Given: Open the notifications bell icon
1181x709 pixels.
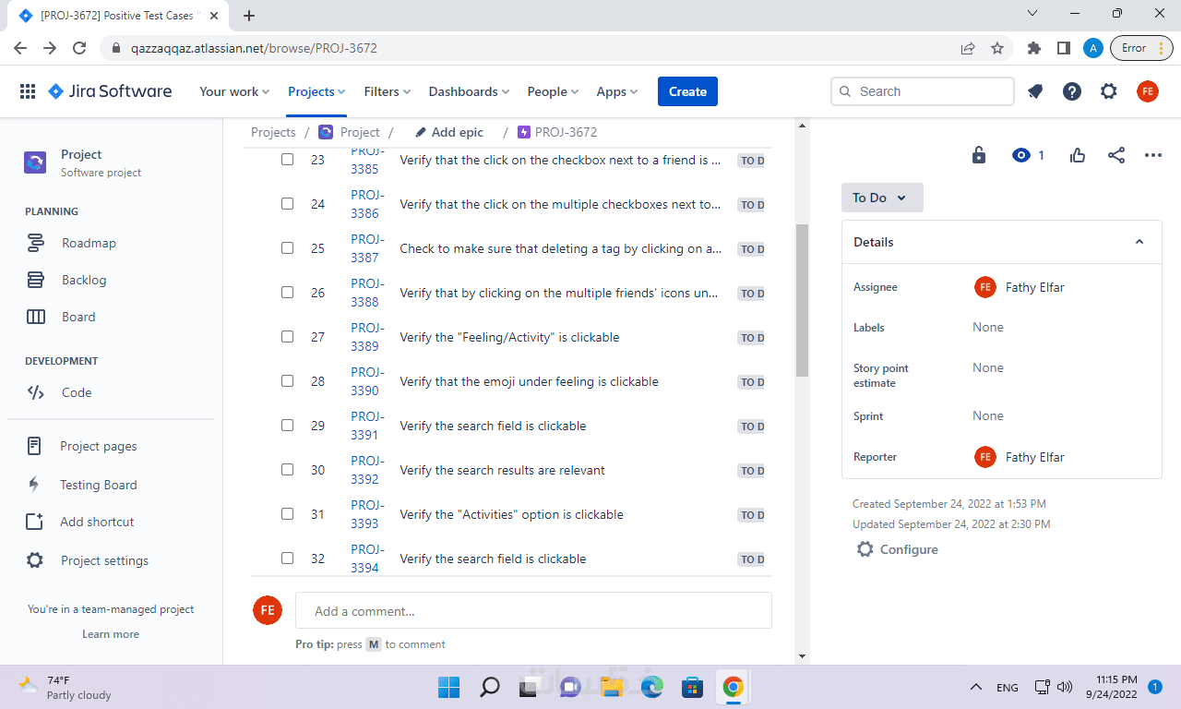Looking at the screenshot, I should pyautogui.click(x=1035, y=91).
